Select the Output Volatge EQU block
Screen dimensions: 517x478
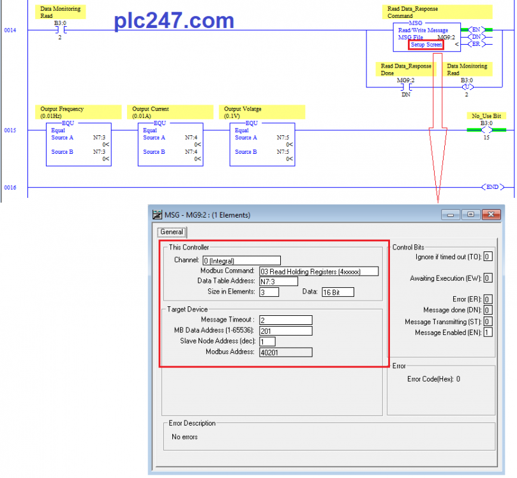pos(262,144)
